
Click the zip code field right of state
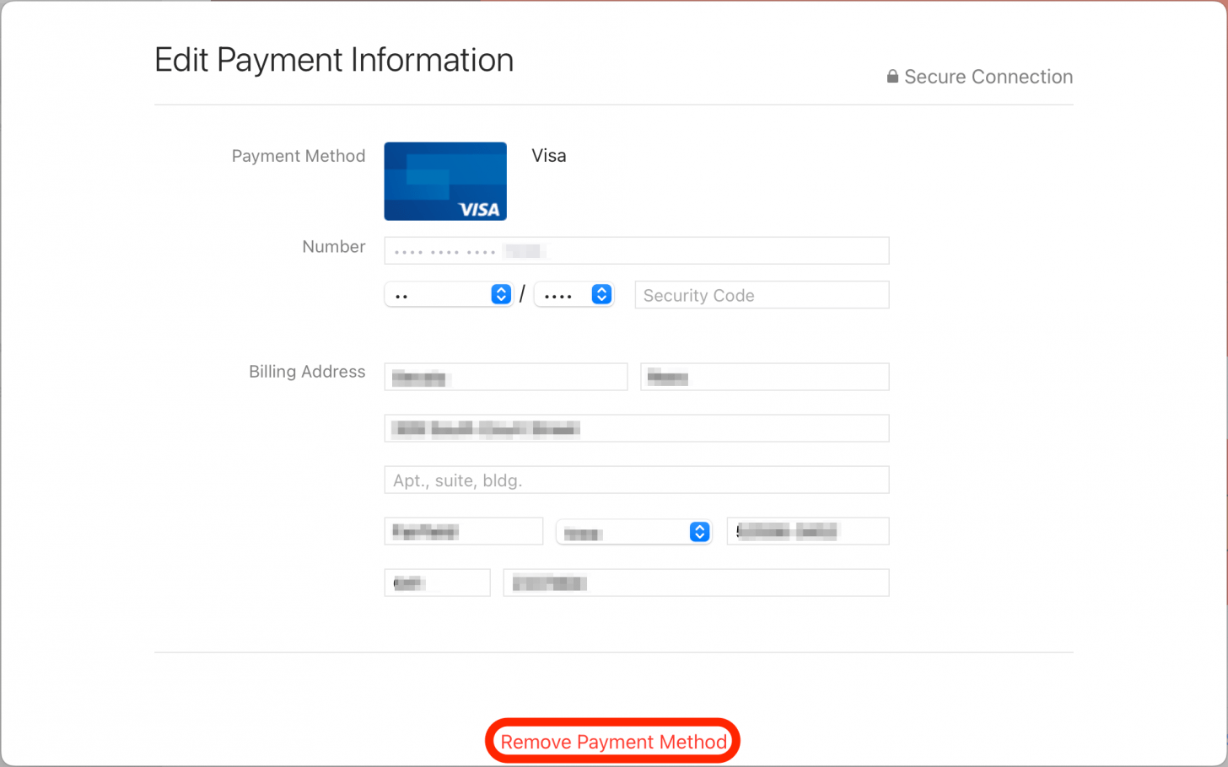pos(807,531)
